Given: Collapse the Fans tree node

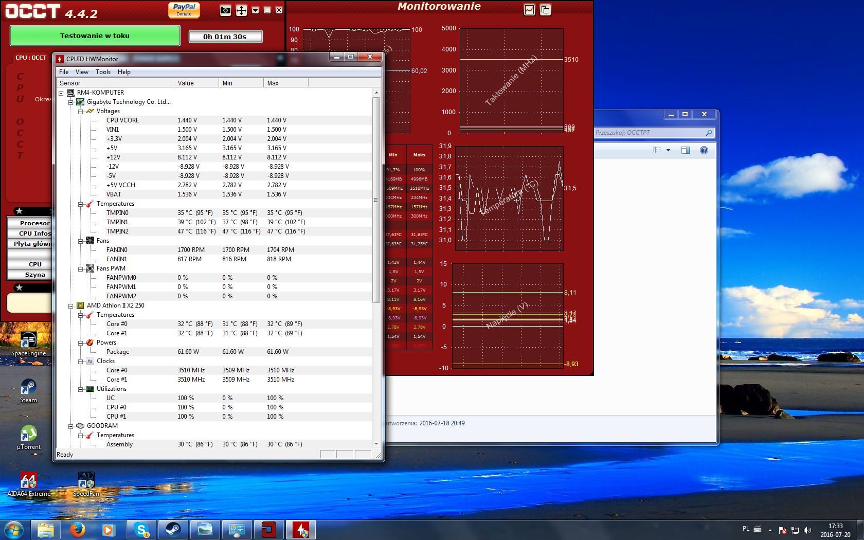Looking at the screenshot, I should [81, 241].
